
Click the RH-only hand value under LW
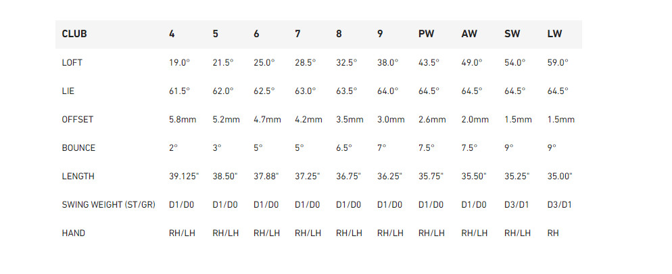(553, 233)
